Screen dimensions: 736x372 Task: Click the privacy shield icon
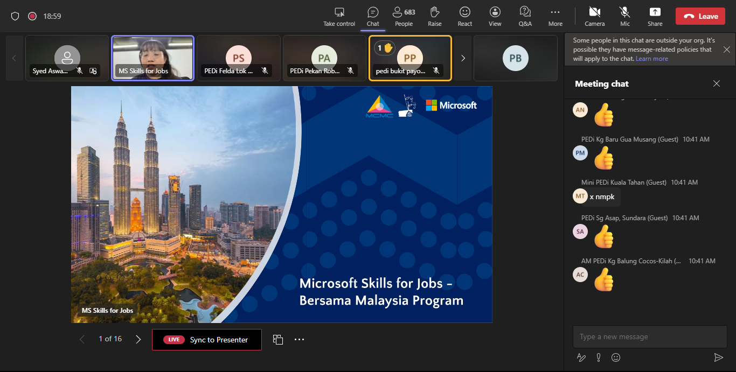pos(15,16)
